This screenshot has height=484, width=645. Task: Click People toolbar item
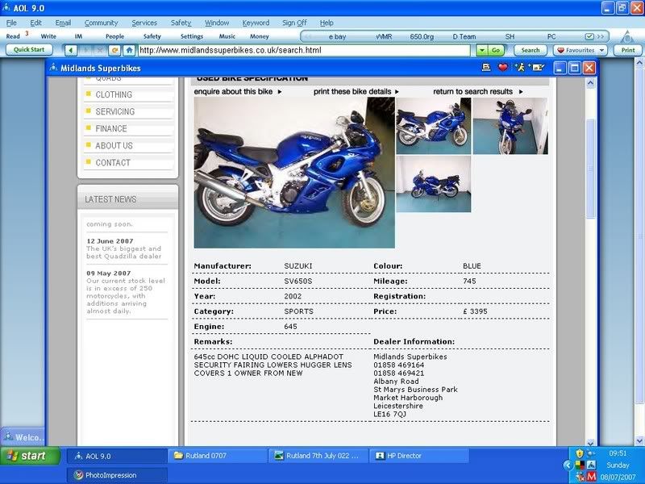click(x=114, y=36)
